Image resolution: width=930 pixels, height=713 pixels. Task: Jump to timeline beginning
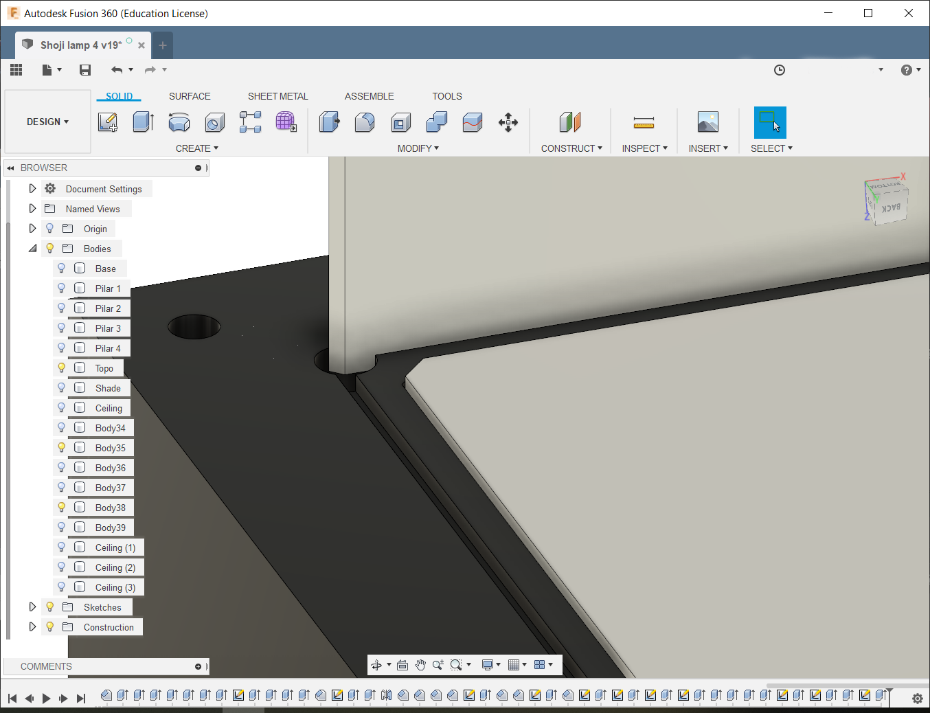tap(12, 699)
